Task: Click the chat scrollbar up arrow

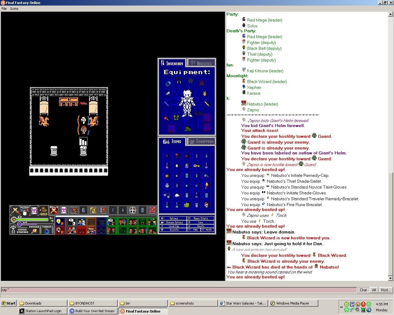Action: (390, 14)
